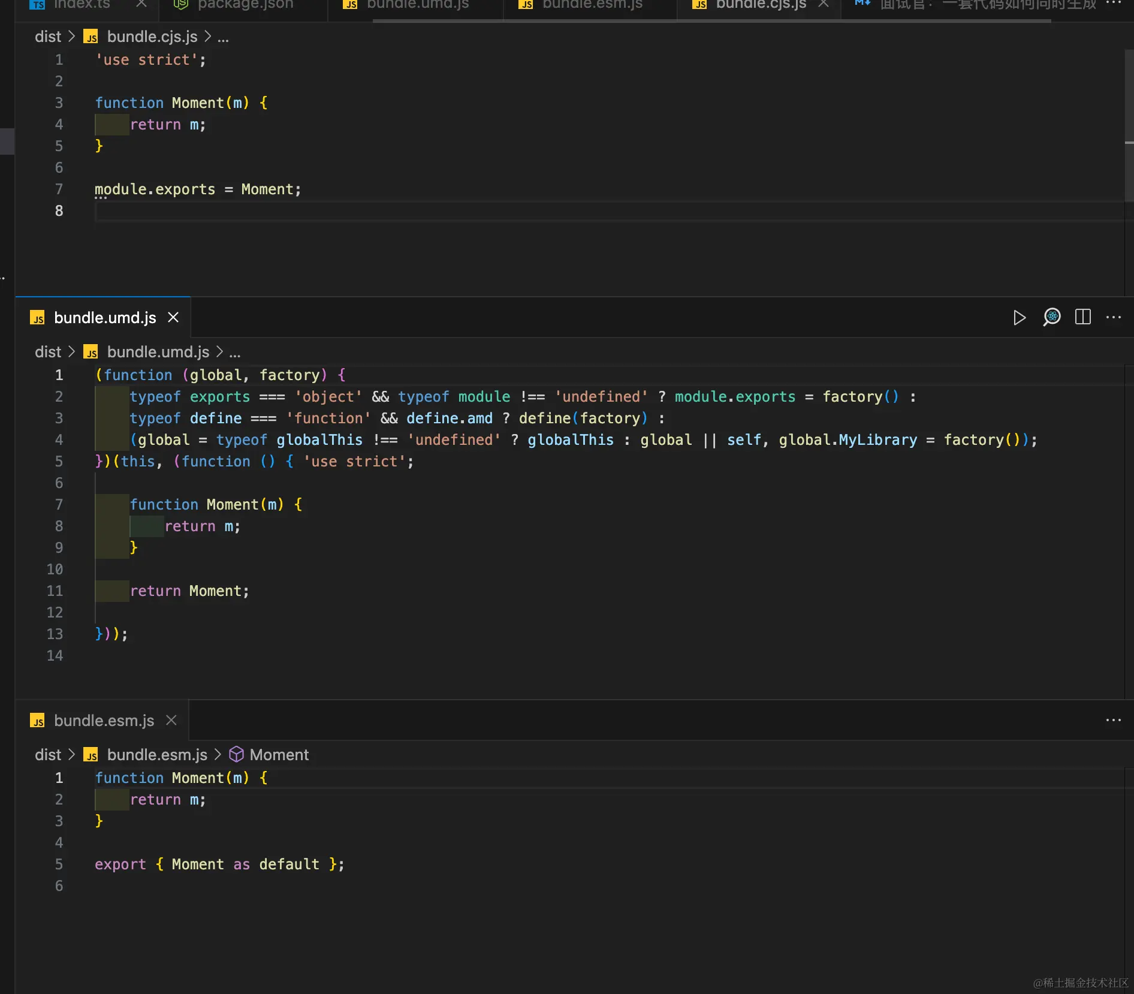
Task: Click "define(factory)" in bundle.umd.js line 3
Action: tap(583, 418)
